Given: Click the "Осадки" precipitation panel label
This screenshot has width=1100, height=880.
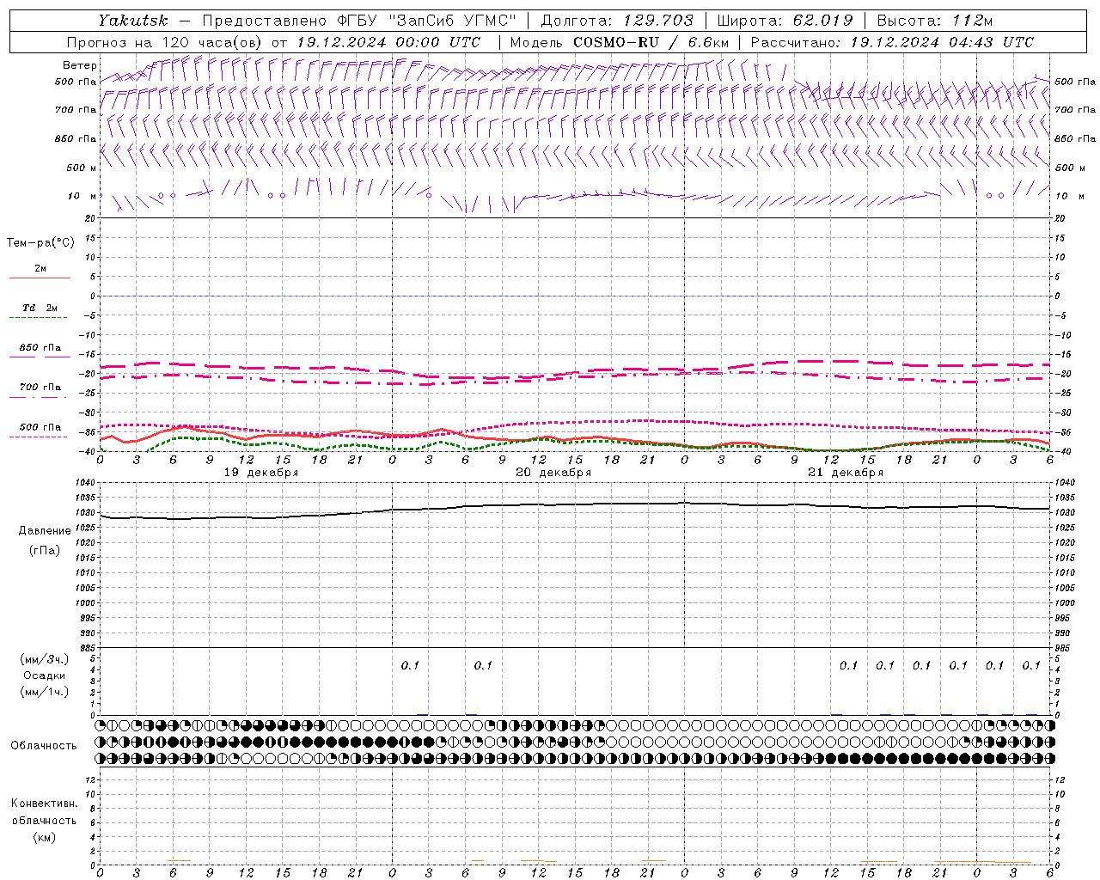Looking at the screenshot, I should coord(44,675).
